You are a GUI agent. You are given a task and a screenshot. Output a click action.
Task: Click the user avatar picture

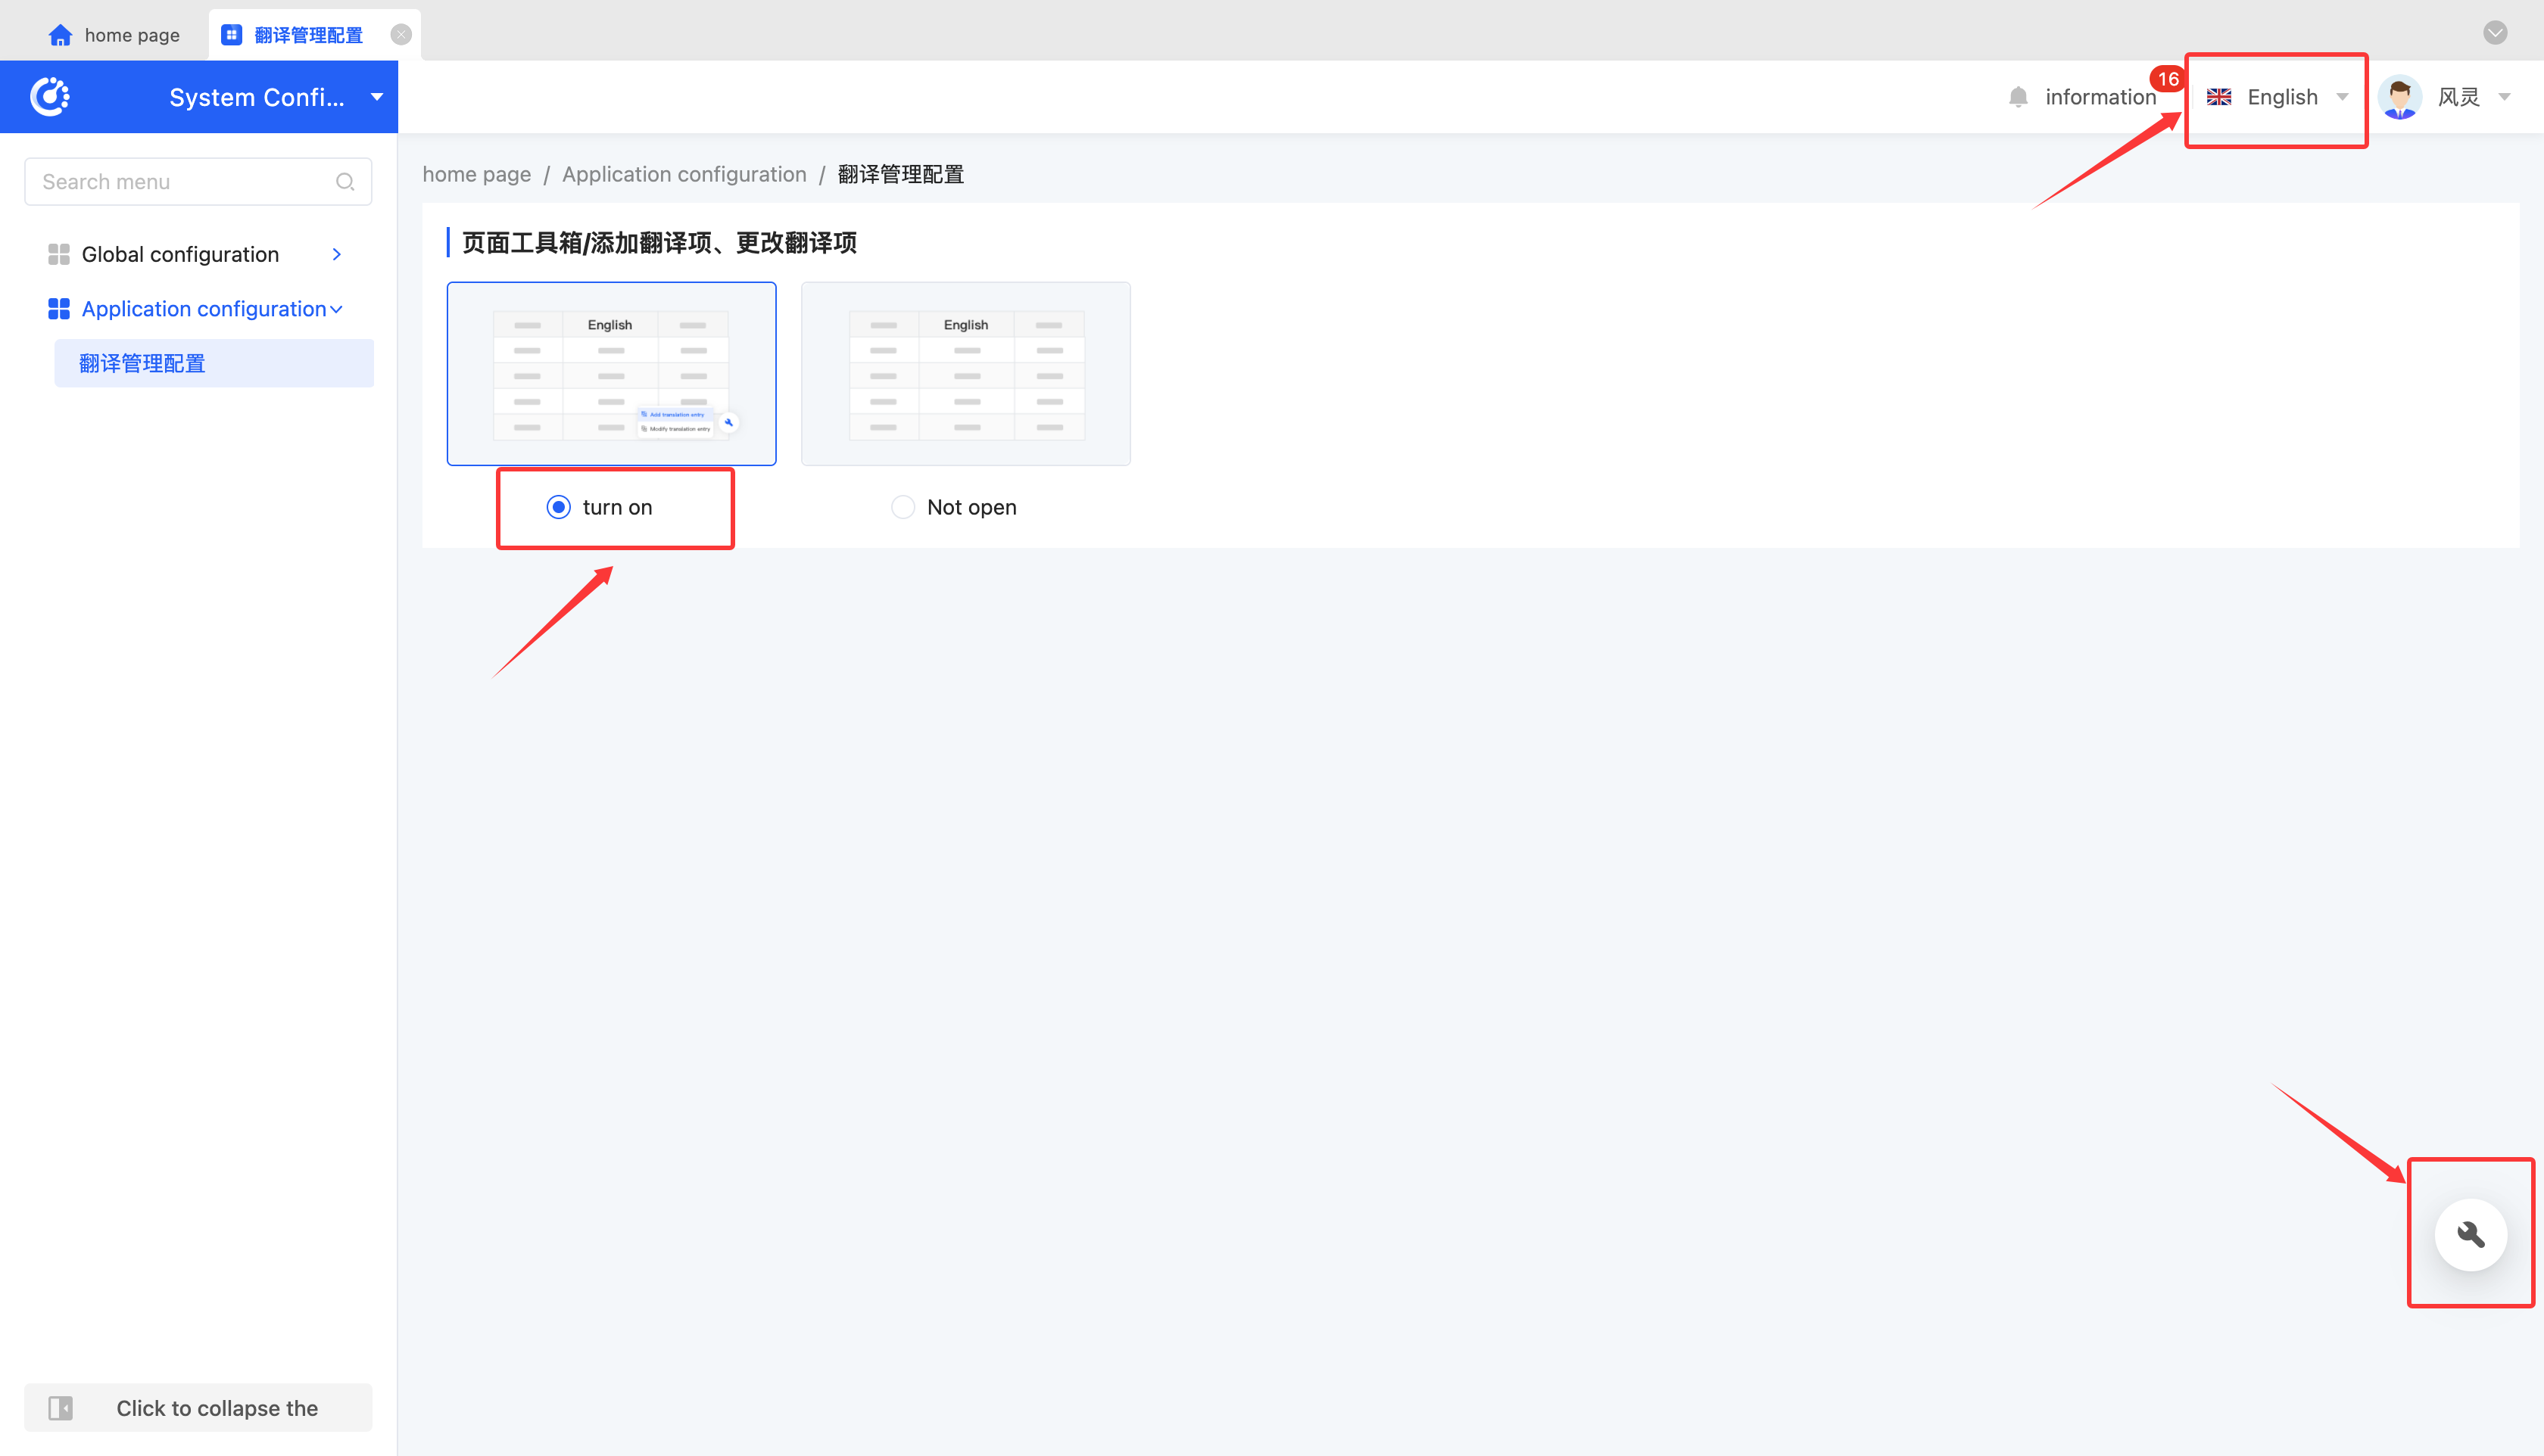(x=2400, y=97)
